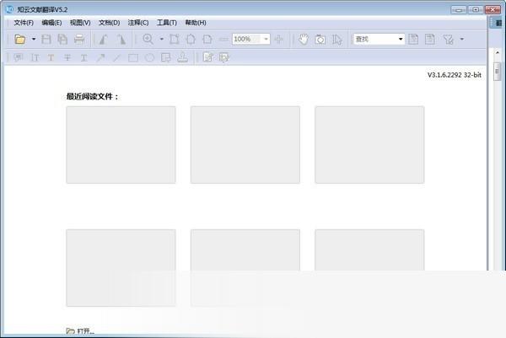The height and width of the screenshot is (338, 506).
Task: Click the 最近阅读文件 heading text
Action: tap(92, 96)
